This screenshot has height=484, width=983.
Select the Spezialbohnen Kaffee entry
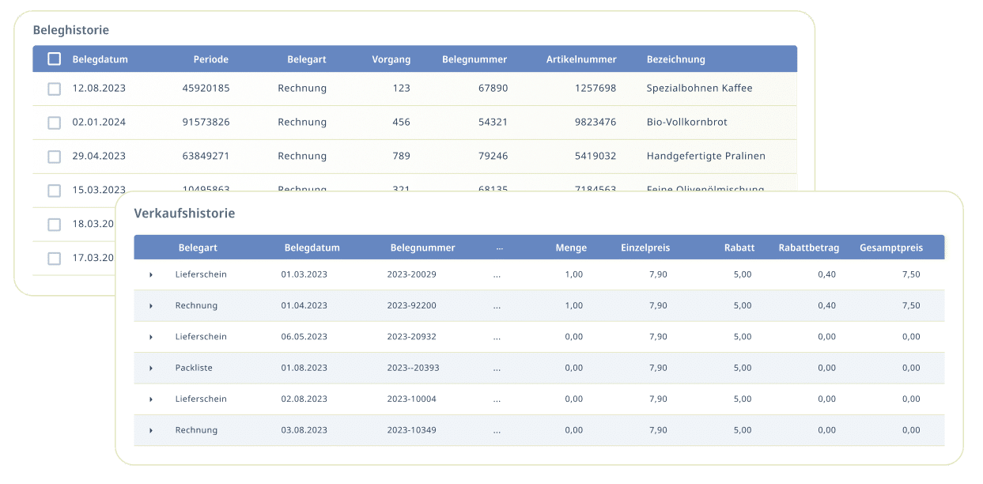[x=699, y=89]
